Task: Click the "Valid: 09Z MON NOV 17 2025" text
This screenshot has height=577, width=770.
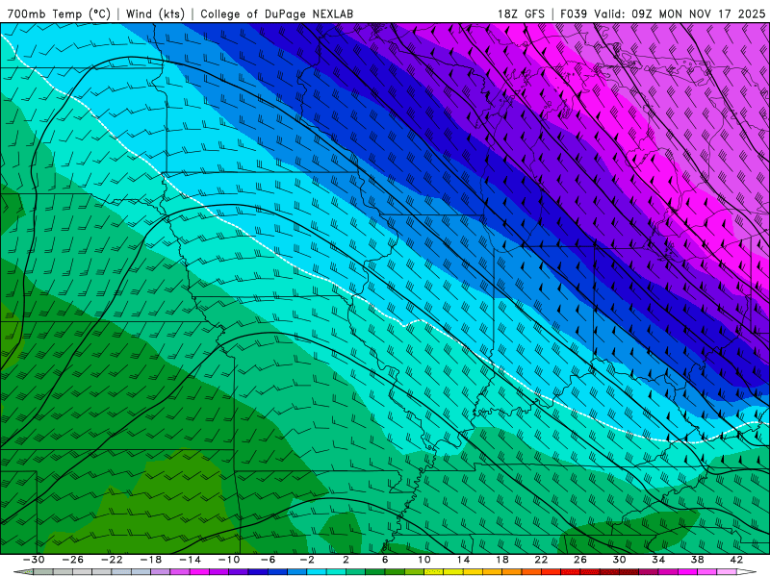Action: [680, 13]
